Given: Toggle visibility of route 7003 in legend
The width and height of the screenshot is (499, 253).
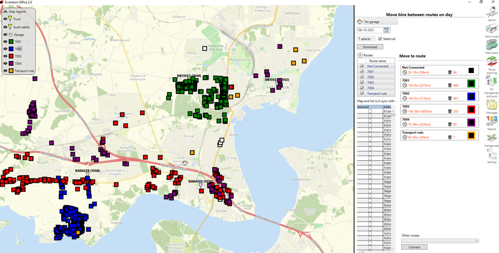Looking at the screenshot, I should (5, 56).
